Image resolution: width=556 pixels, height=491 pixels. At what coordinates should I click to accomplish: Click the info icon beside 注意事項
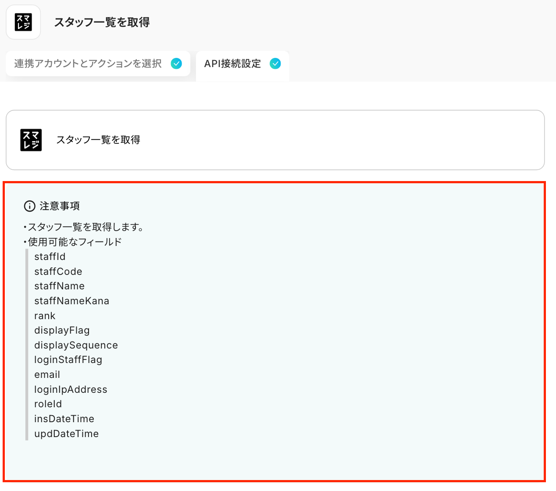[x=29, y=206]
